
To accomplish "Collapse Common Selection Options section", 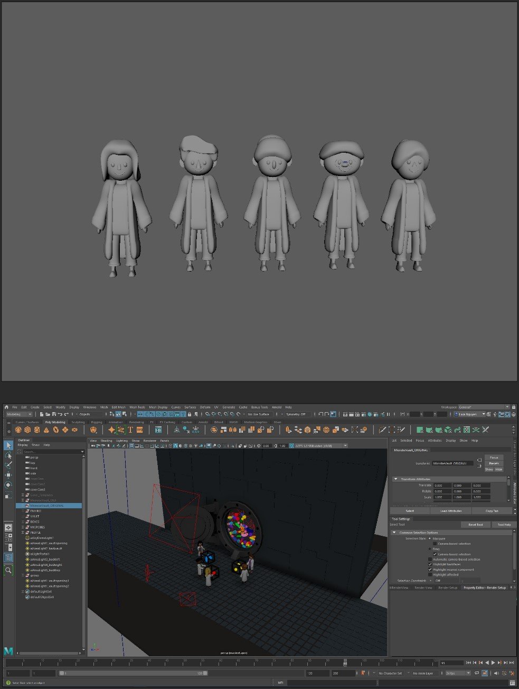I will [x=394, y=533].
